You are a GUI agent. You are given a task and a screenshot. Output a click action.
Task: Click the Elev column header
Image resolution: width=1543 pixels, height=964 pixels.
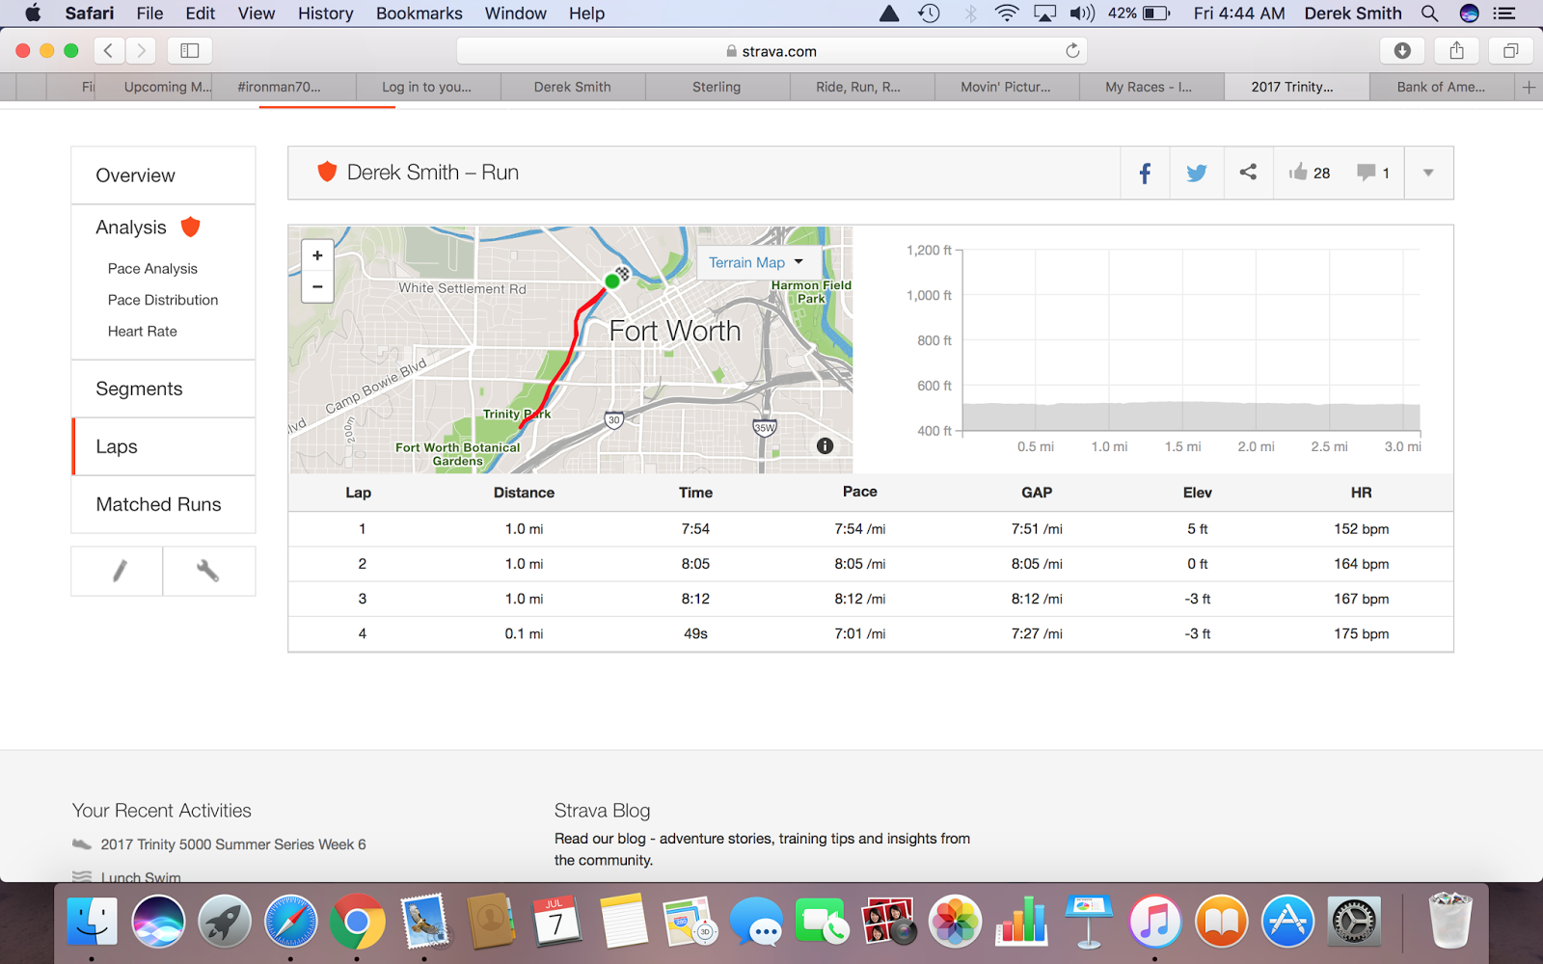point(1198,493)
